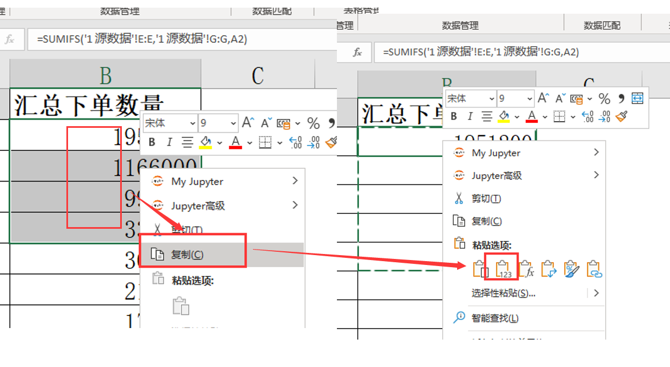Apply percent style in left mini toolbar
This screenshot has width=670, height=367.
point(313,123)
